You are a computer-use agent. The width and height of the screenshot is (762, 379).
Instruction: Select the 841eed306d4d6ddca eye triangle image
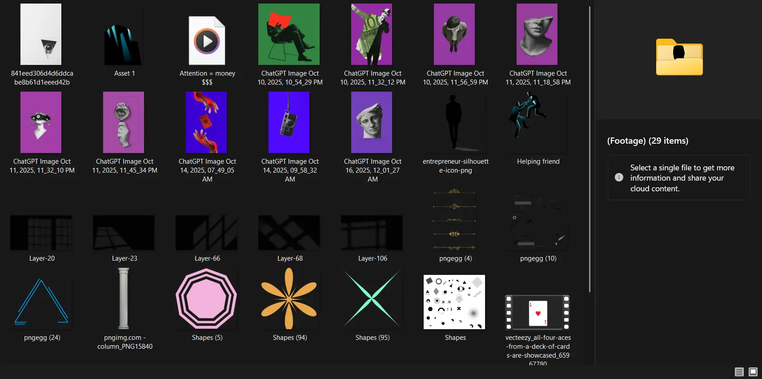pyautogui.click(x=41, y=35)
